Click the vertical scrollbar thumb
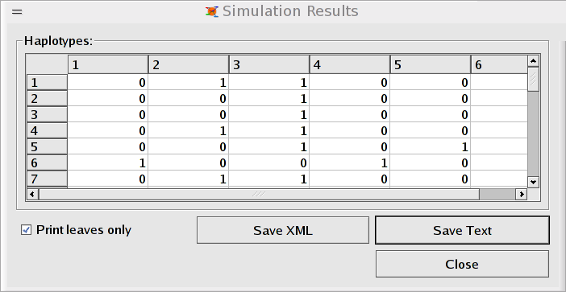 coord(533,79)
